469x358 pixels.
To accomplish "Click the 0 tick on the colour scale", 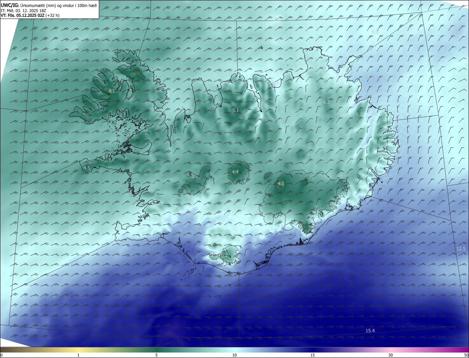I will 1,355.
